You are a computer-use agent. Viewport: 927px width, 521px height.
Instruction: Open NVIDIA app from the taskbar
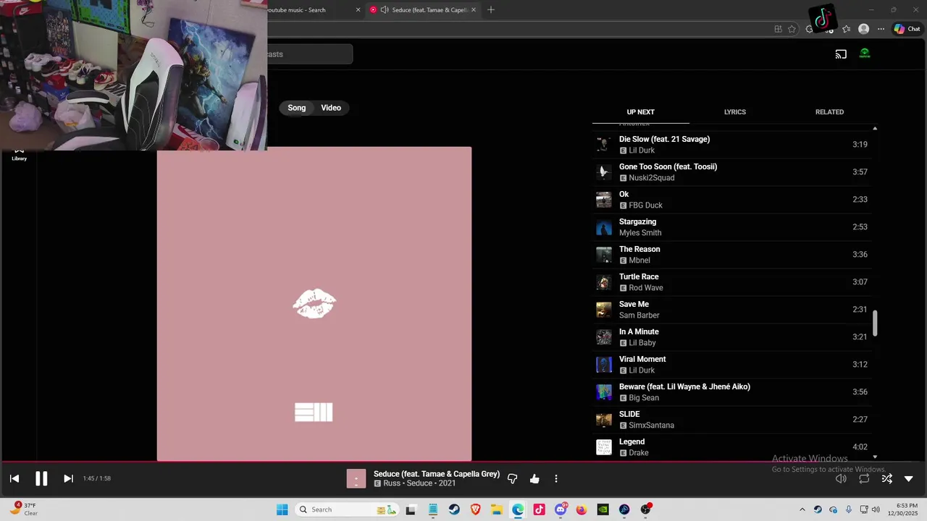[x=603, y=509]
